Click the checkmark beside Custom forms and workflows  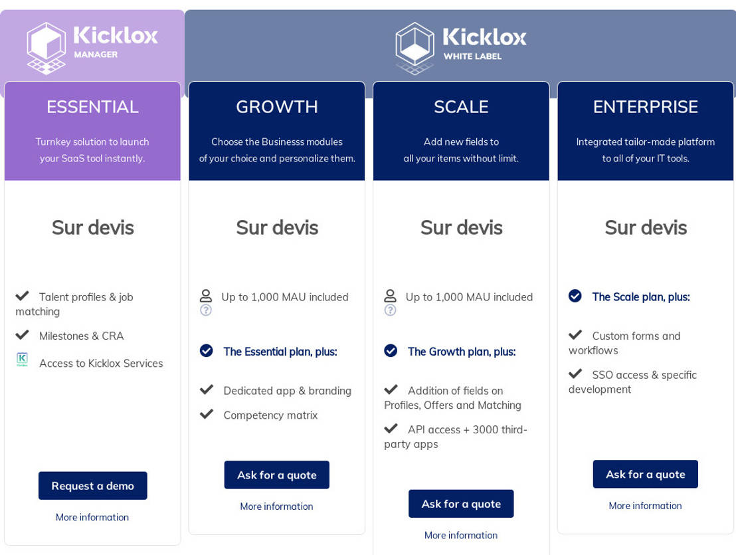tap(575, 335)
